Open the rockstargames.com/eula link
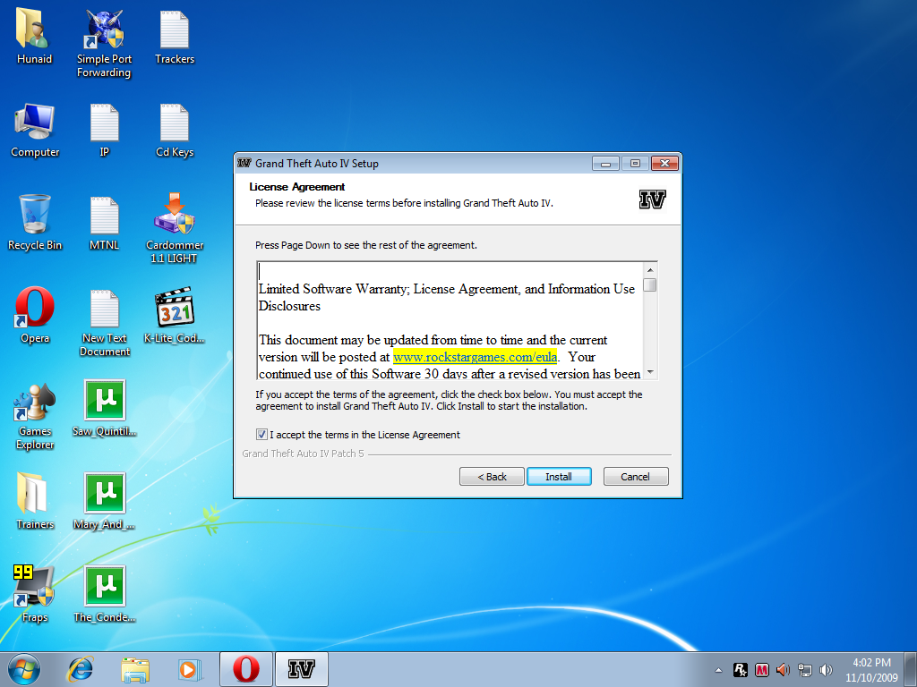 [x=475, y=357]
